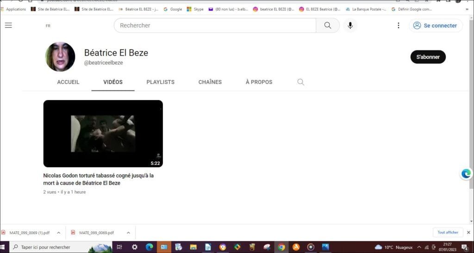
Task: Switch to the PLAYLISTS tab
Action: point(160,82)
